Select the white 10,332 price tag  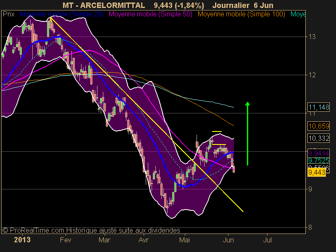point(319,138)
